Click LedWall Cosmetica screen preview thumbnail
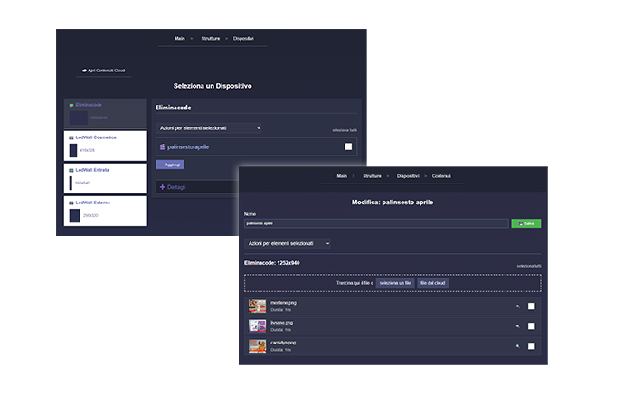The image size is (633, 396). tap(73, 151)
